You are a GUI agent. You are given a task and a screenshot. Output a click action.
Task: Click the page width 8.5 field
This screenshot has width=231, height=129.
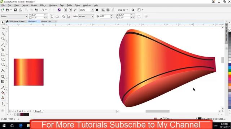[x=38, y=15]
